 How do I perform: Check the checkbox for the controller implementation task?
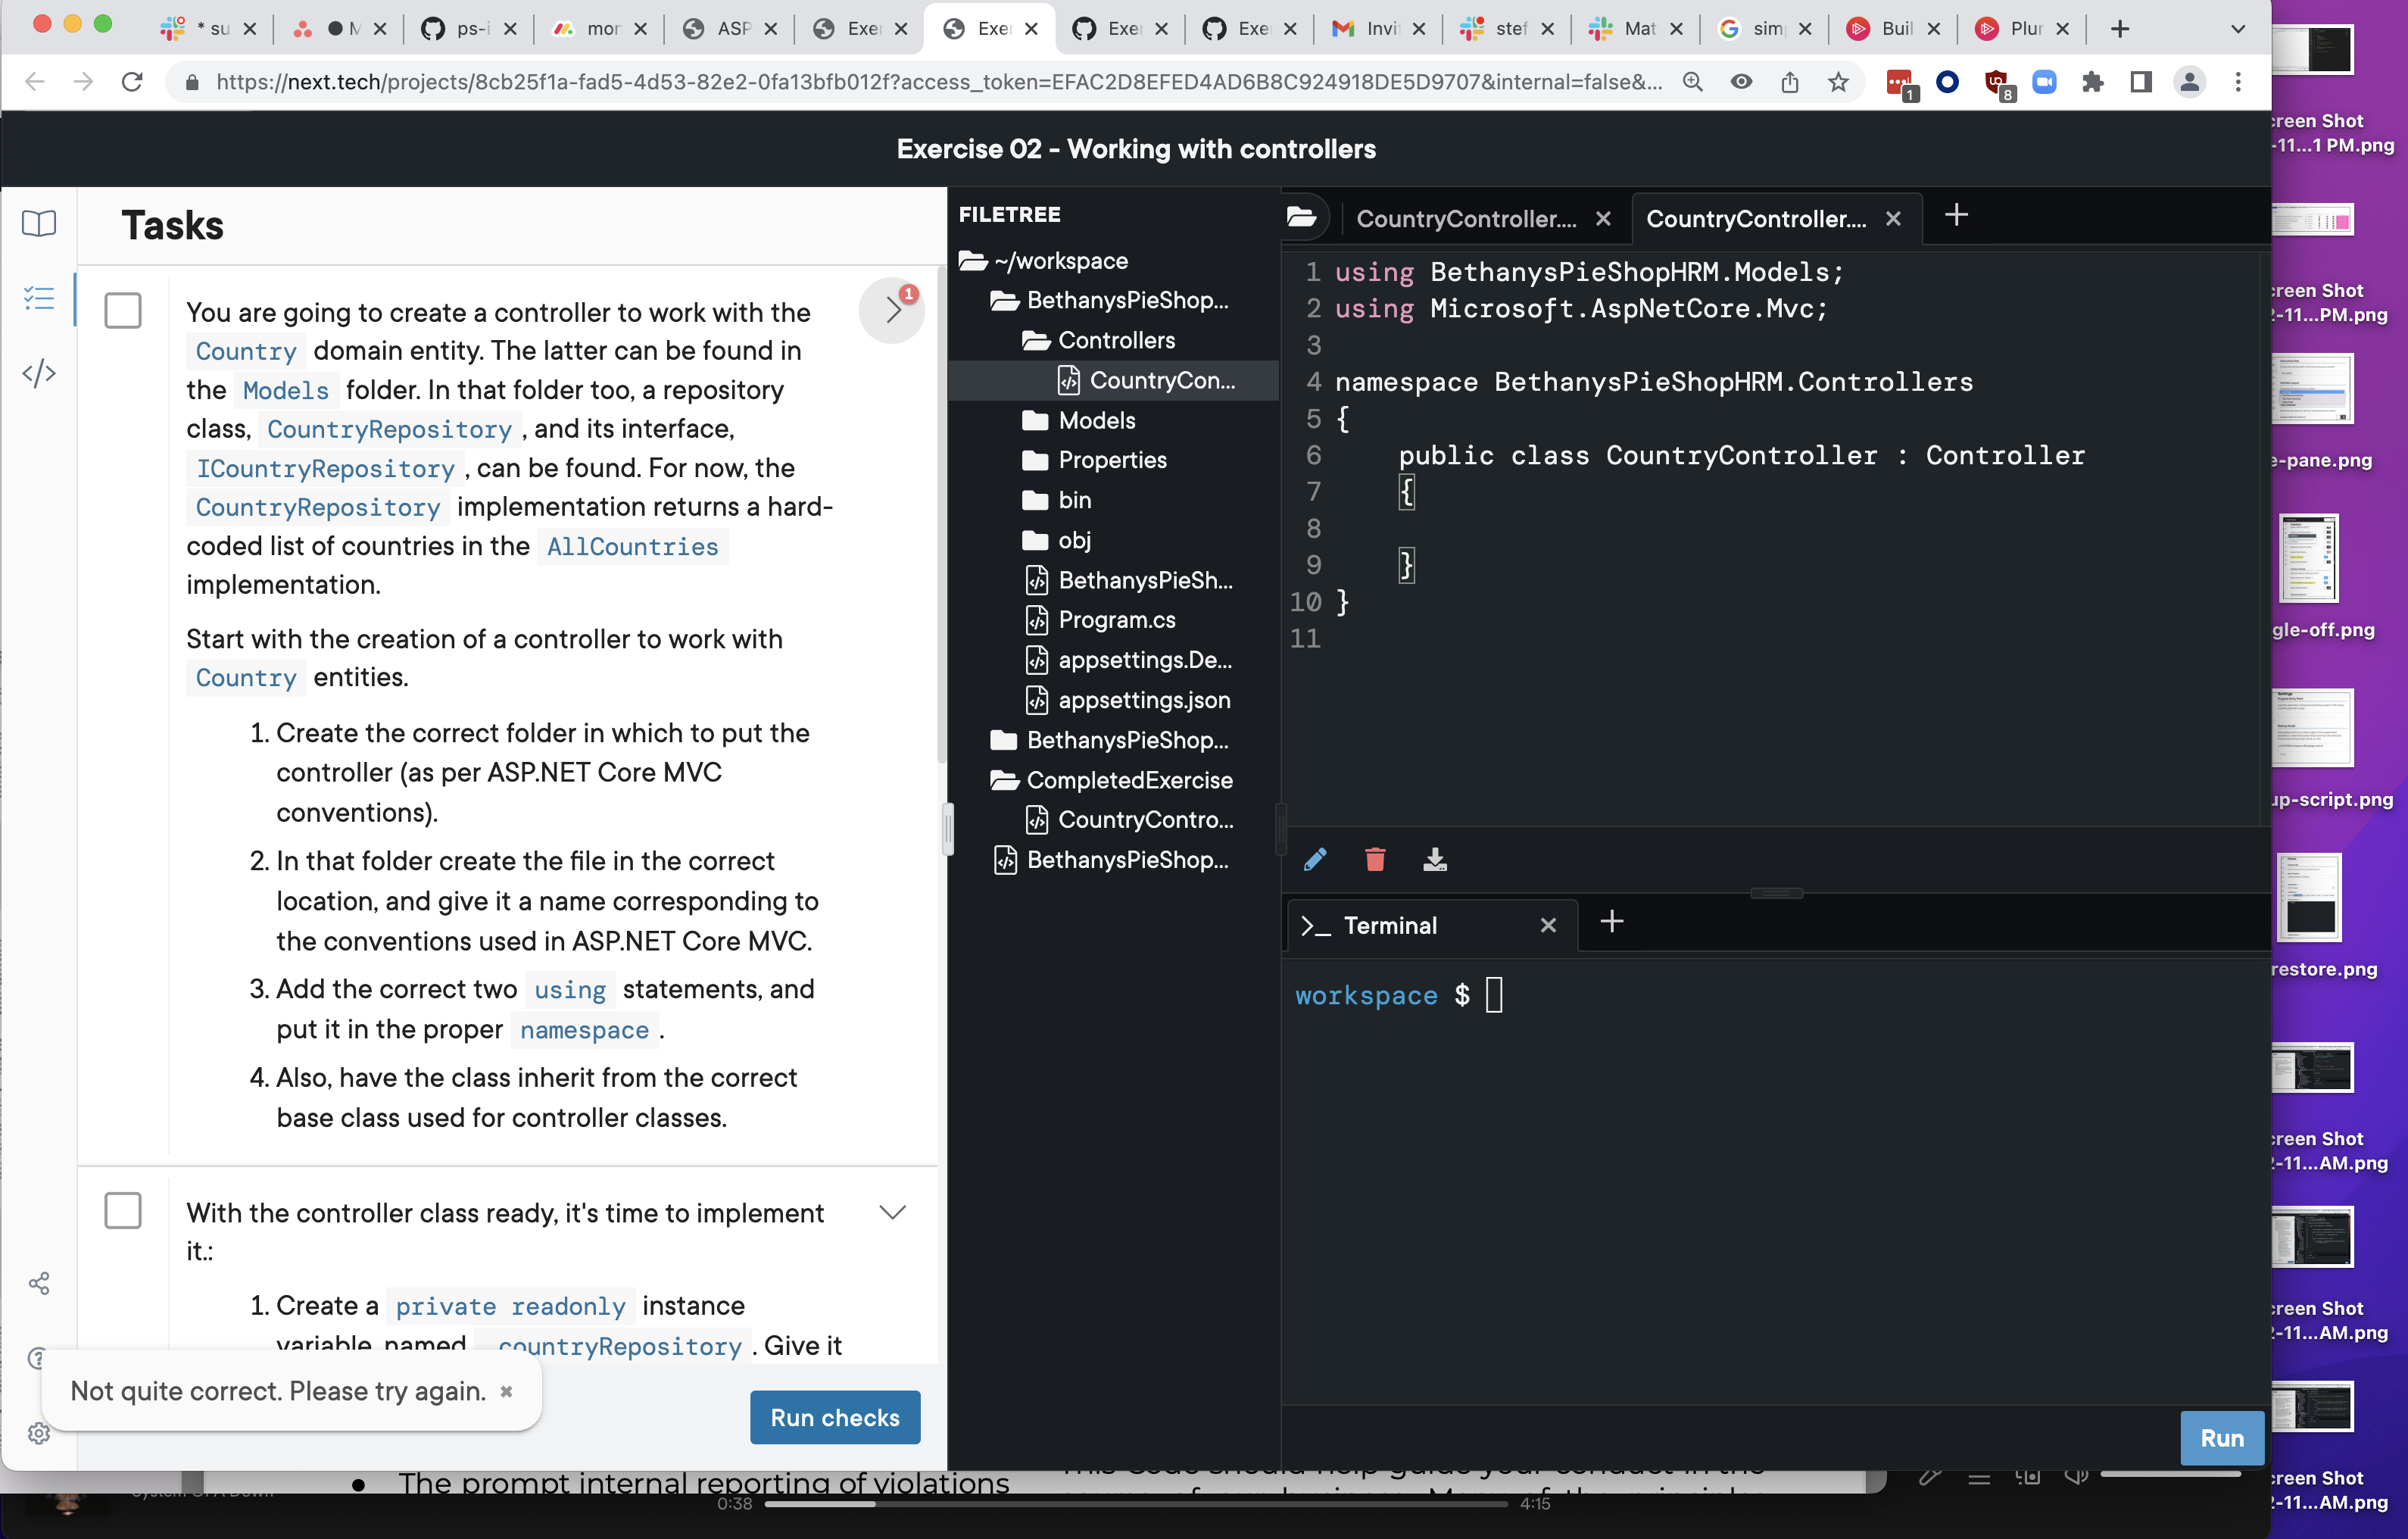click(122, 1211)
